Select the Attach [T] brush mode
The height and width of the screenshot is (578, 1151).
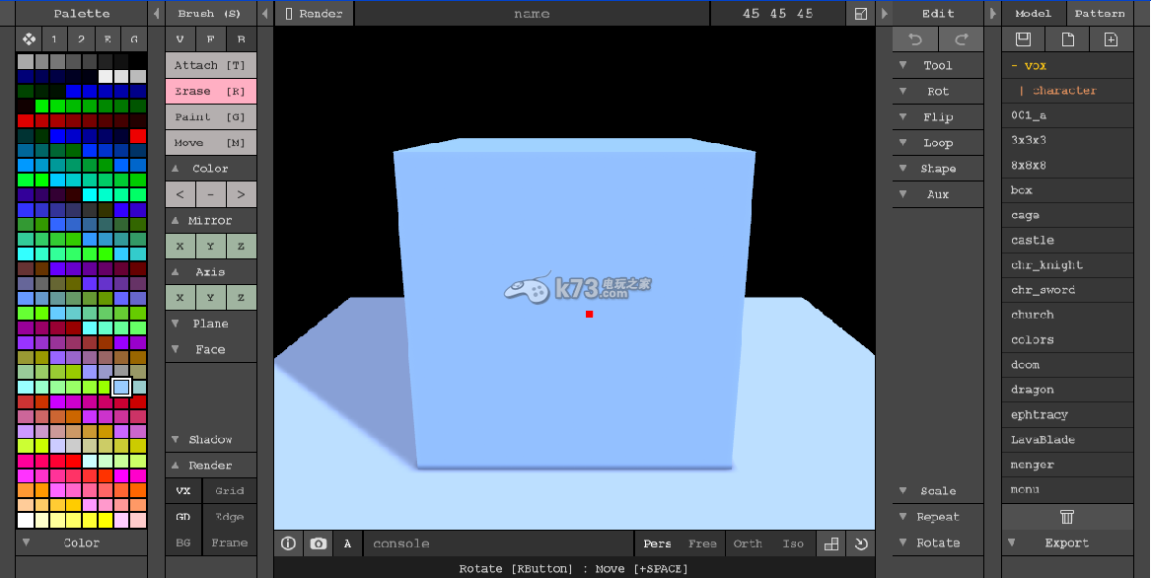point(210,65)
